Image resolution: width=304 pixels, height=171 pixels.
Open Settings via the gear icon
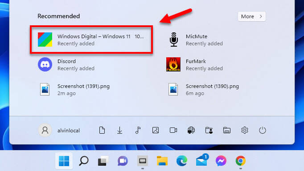point(245,130)
